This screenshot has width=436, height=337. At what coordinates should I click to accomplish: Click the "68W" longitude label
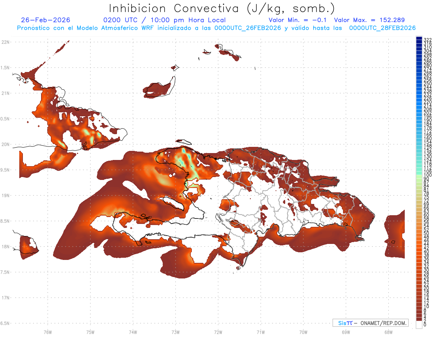coord(388,332)
